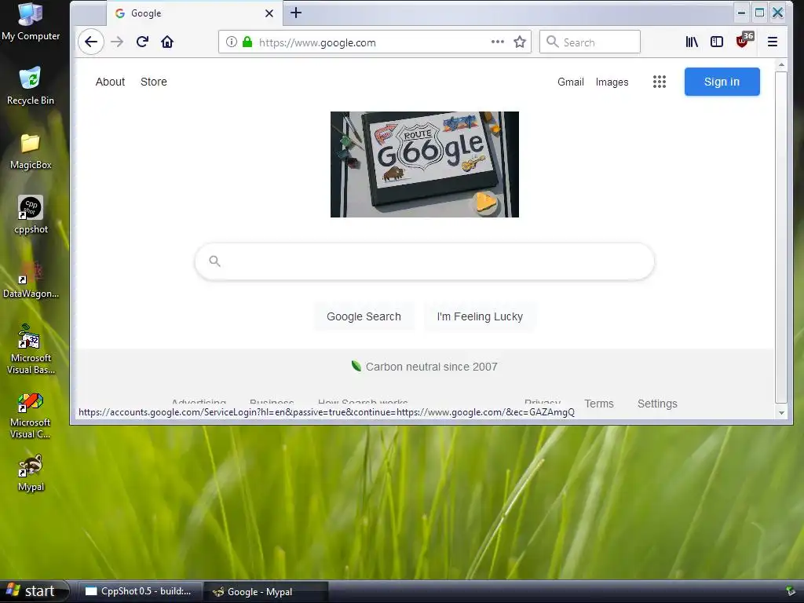Click the Sign in button
The image size is (804, 603).
coord(722,82)
